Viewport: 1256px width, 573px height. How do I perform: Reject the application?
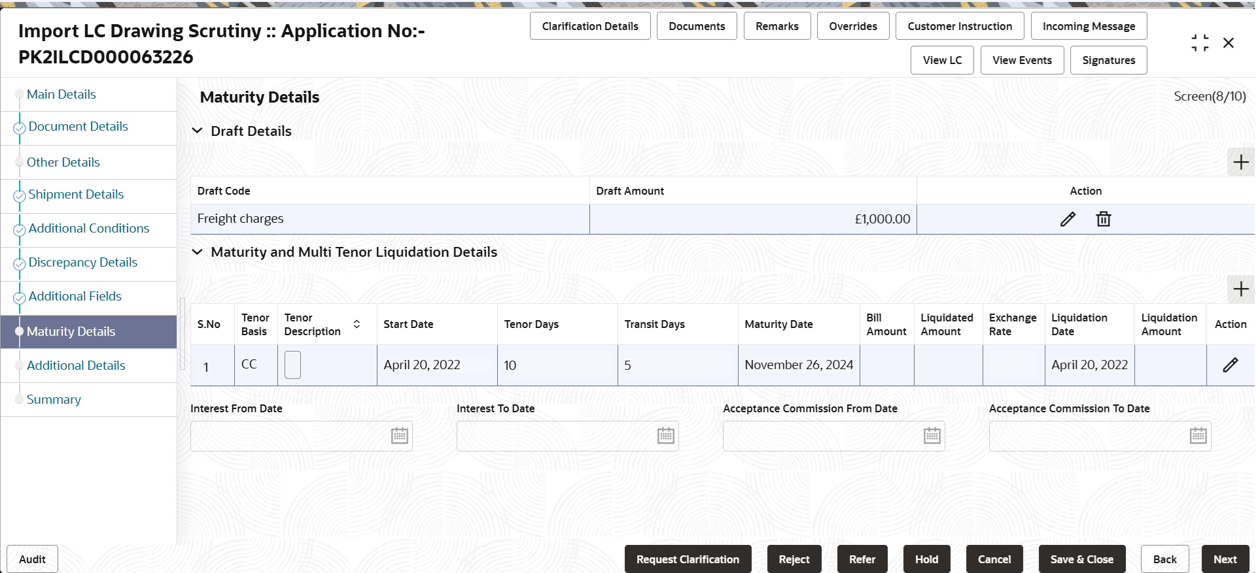794,559
